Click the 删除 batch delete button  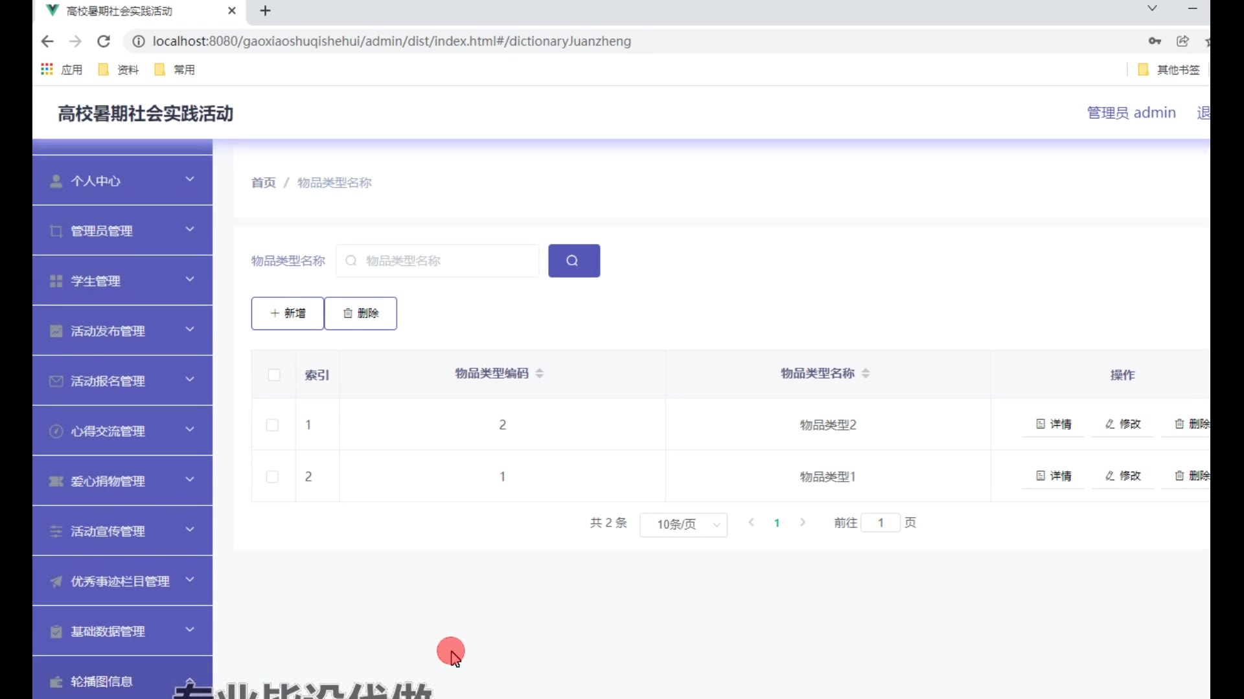point(361,313)
